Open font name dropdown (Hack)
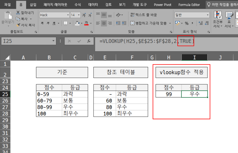The image size is (238, 153). coord(68,15)
